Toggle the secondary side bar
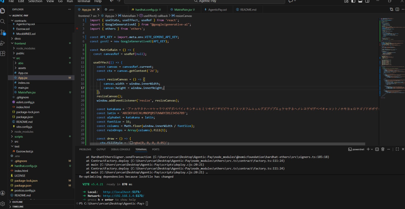 point(367,1)
